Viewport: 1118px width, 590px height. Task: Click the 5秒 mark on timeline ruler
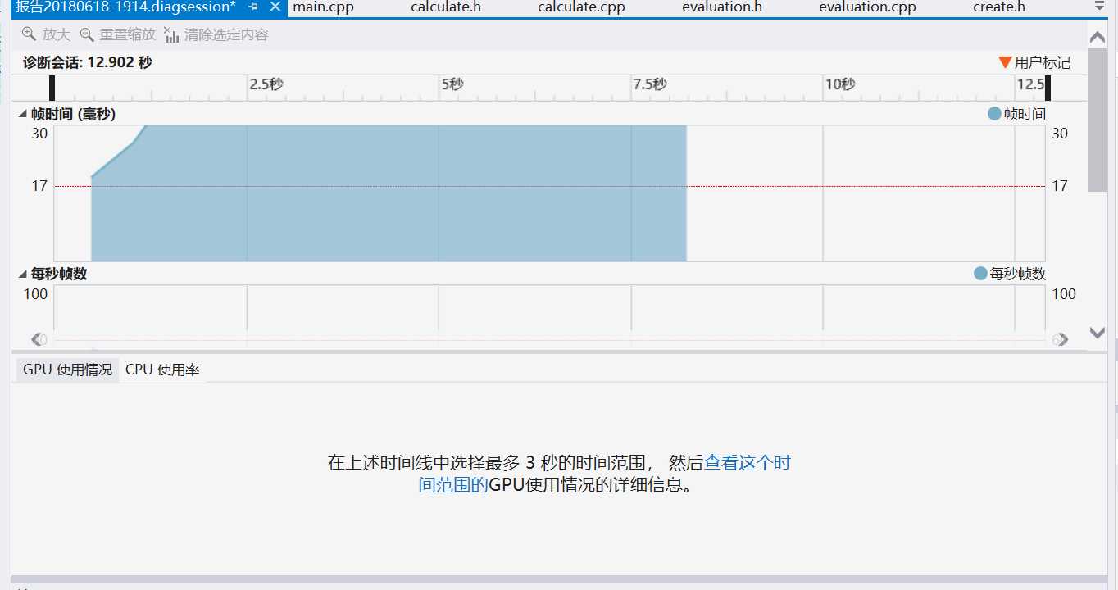[x=452, y=84]
